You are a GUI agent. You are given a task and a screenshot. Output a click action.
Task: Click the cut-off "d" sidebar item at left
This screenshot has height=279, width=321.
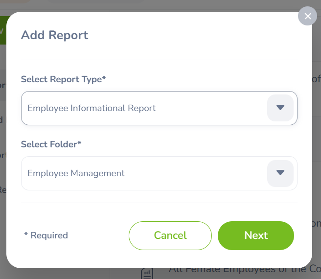click(2, 119)
